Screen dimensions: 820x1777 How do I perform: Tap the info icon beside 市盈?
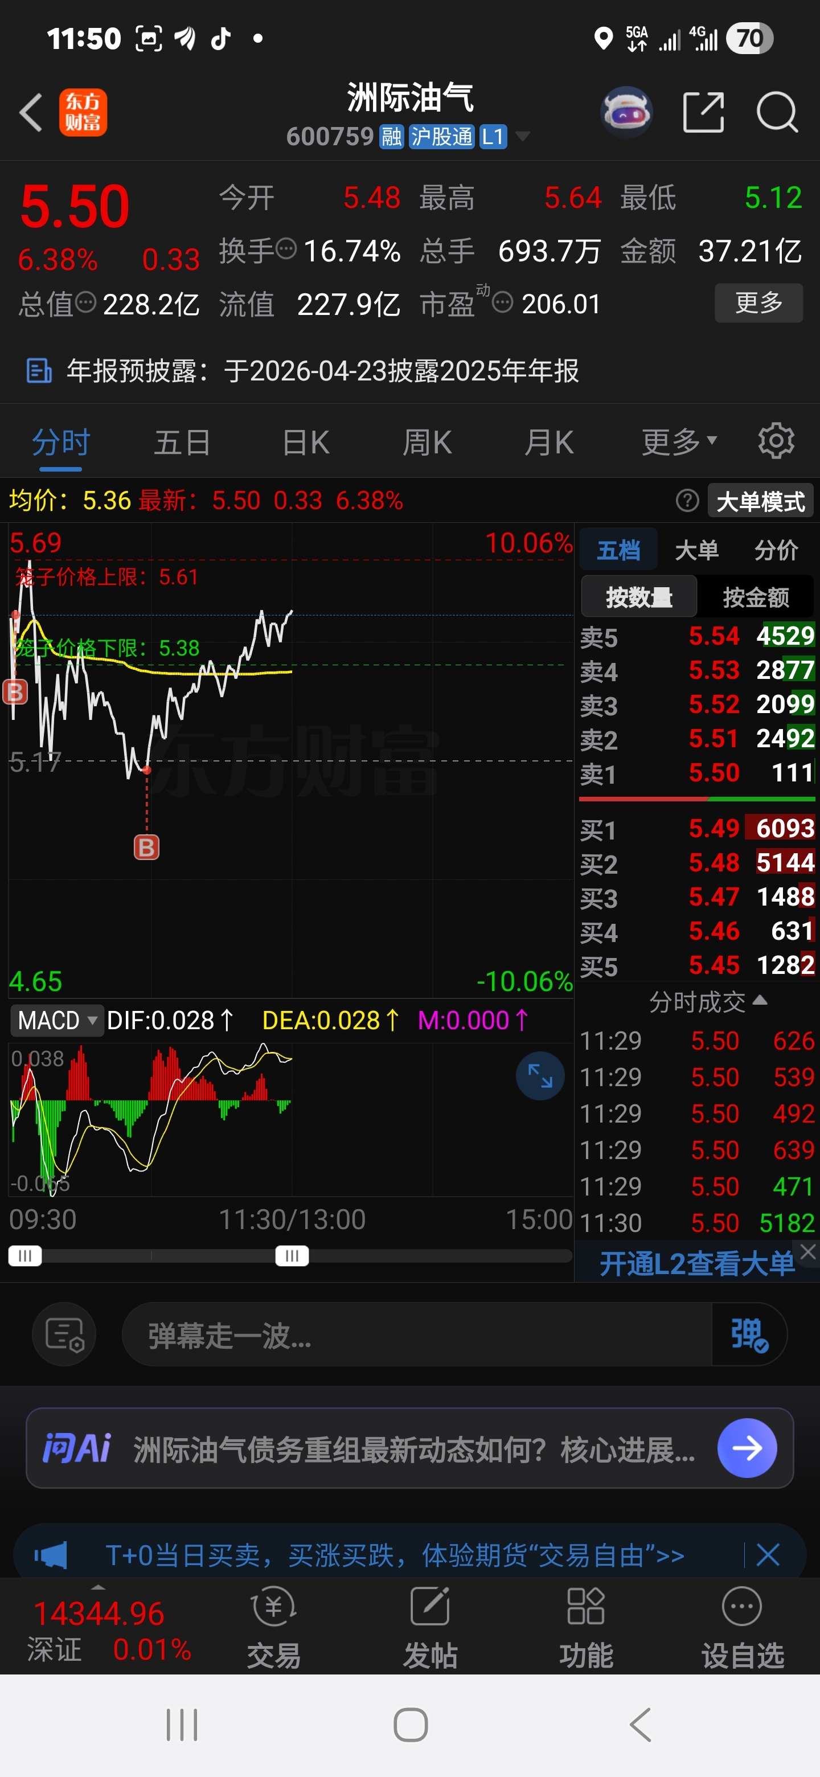coord(503,301)
